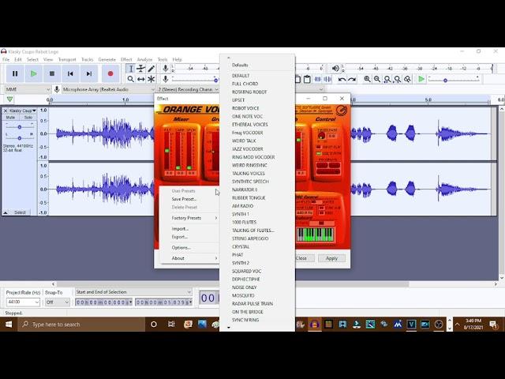Open the Edit menu

(18, 60)
